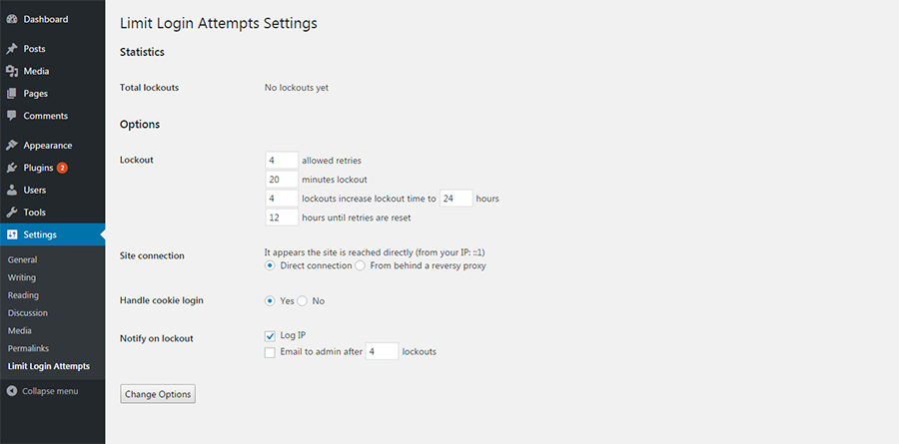The image size is (899, 444).
Task: Open the Posts menu item
Action: [52, 49]
